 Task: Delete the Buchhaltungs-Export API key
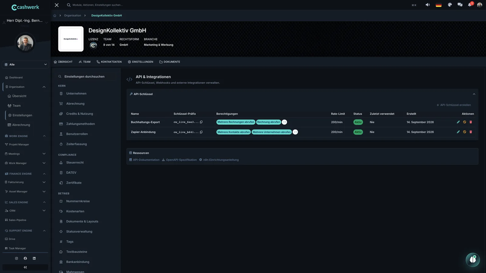click(471, 122)
